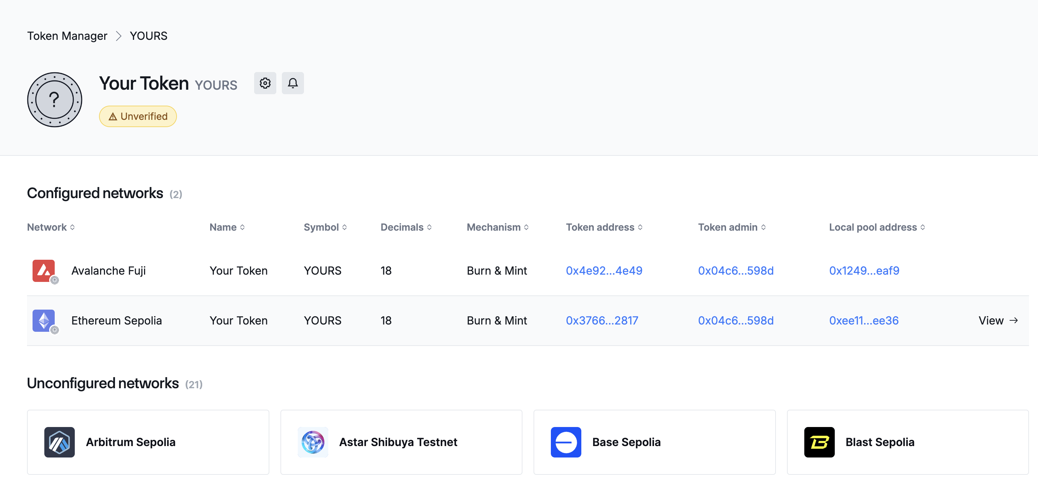Image resolution: width=1038 pixels, height=480 pixels.
Task: Click the Blast Sepolia network icon
Action: coord(819,442)
